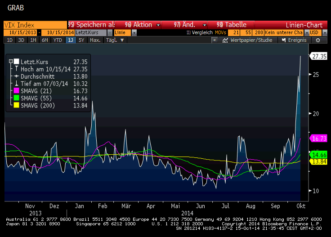Click the Okt month axis label
The width and height of the screenshot is (331, 237).
(x=301, y=206)
